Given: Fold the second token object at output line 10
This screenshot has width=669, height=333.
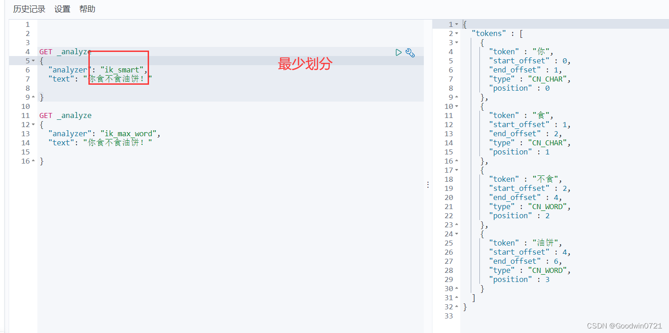Looking at the screenshot, I should point(457,106).
